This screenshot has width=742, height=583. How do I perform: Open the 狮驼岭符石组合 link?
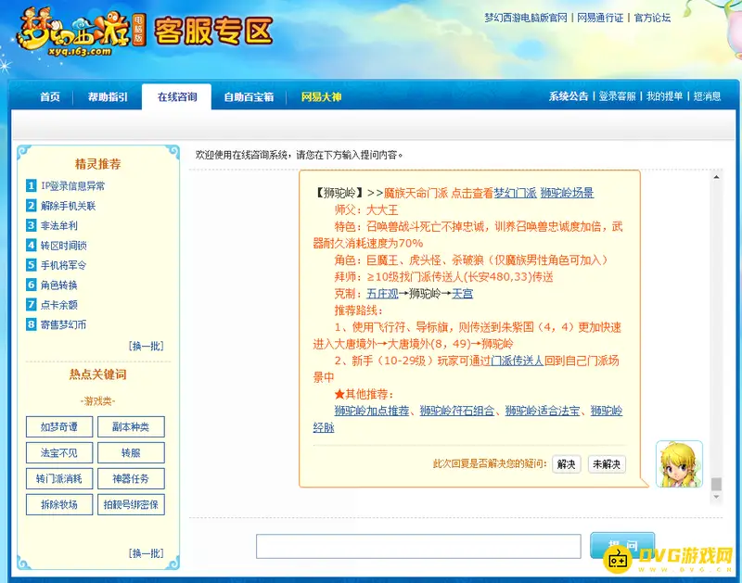pyautogui.click(x=457, y=411)
